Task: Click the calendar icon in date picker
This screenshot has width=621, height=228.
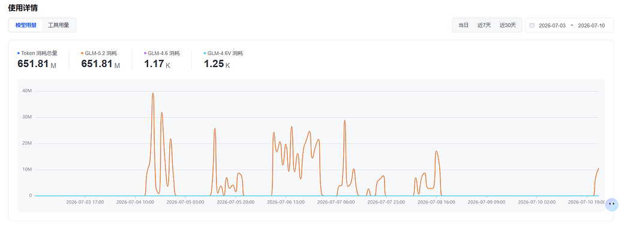Action: tap(532, 25)
